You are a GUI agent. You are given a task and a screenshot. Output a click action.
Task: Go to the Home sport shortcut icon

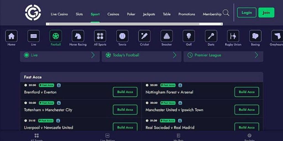(x=11, y=36)
